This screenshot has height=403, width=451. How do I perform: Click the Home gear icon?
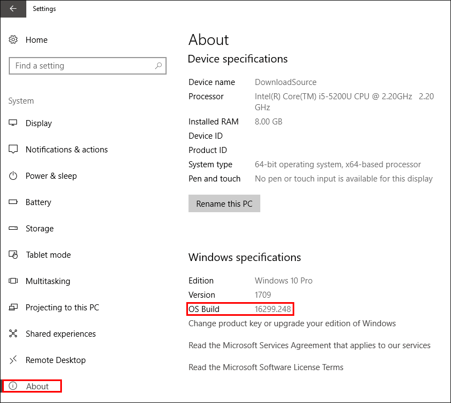13,39
